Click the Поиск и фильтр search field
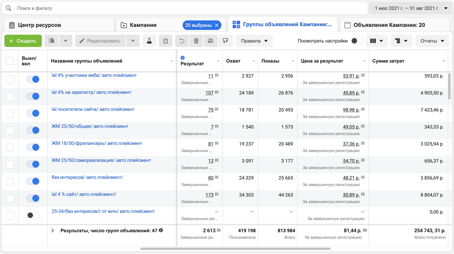454x254 pixels. (185, 8)
